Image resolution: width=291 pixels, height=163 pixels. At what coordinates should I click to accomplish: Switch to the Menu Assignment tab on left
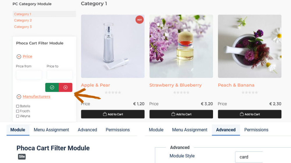(x=51, y=130)
